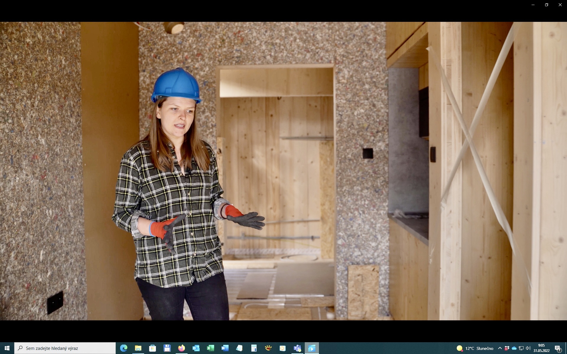Click the tray icon with red badge
Viewport: 567px width, 354px height.
click(507, 348)
